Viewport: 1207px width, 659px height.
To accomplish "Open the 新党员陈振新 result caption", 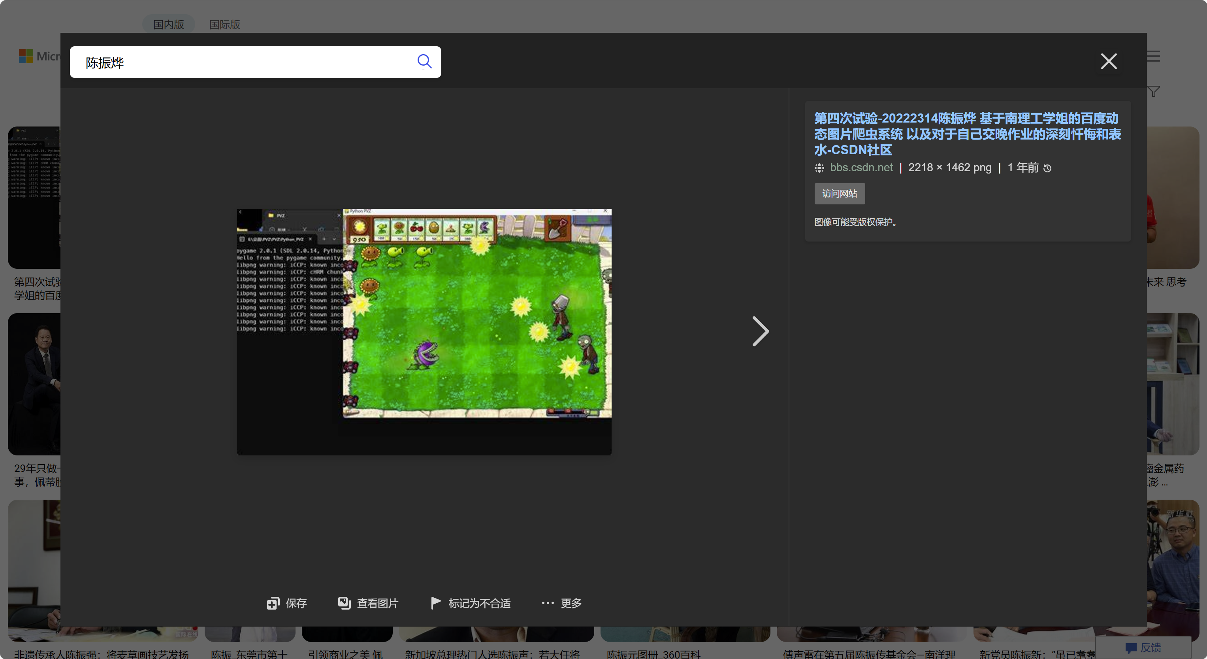I will point(1038,654).
